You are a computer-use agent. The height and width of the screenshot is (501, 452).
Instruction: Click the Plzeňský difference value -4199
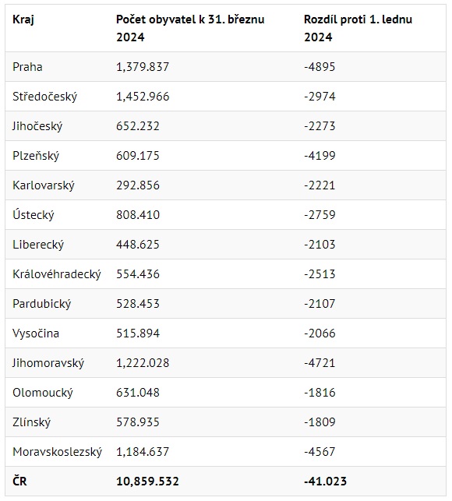320,156
